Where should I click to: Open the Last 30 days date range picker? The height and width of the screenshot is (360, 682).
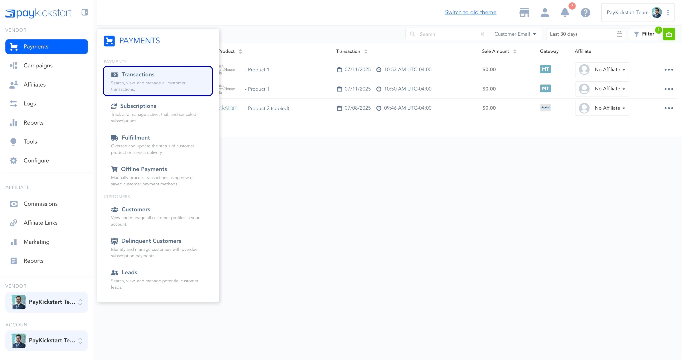click(585, 34)
